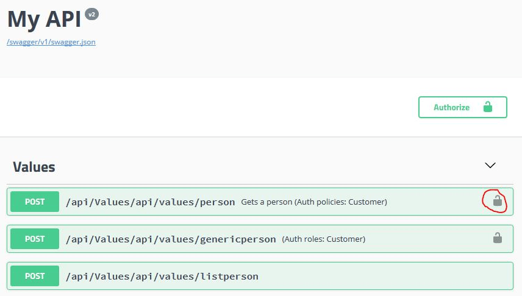Click the blank space in the genericperson row

coord(428,239)
